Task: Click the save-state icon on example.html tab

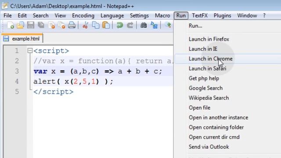Action: (6, 39)
